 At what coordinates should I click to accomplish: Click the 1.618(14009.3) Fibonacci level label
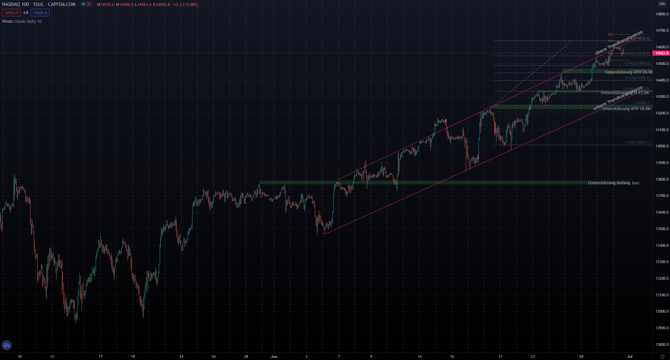coord(637,142)
